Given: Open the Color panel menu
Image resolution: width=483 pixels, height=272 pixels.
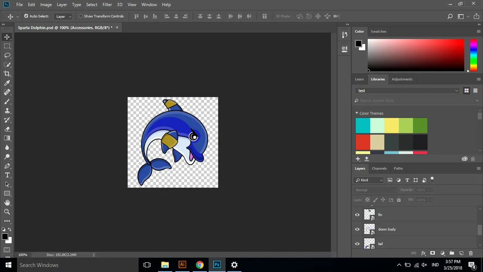Looking at the screenshot, I should (478, 31).
